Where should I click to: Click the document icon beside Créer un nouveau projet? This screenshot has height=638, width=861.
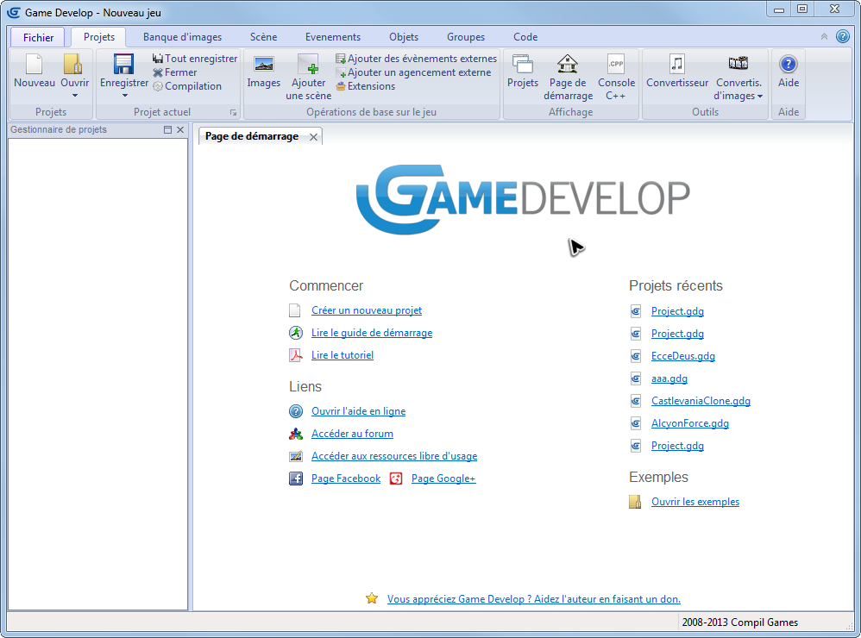295,310
